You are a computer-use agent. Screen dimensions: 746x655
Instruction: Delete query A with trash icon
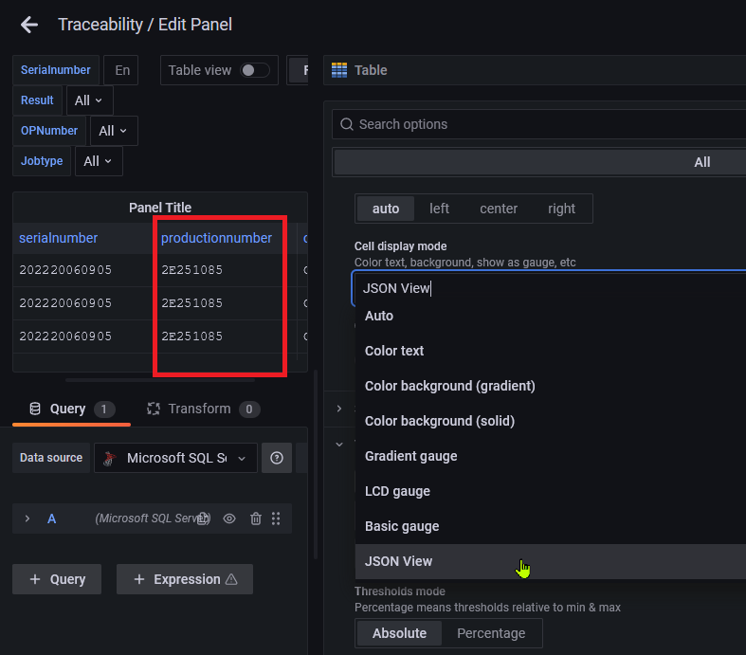[256, 519]
